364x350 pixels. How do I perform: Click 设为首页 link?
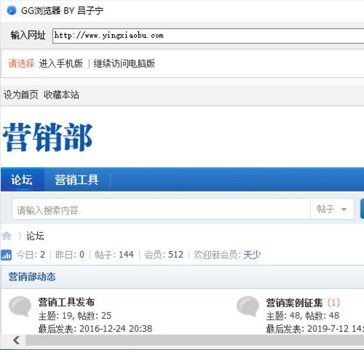pos(20,95)
